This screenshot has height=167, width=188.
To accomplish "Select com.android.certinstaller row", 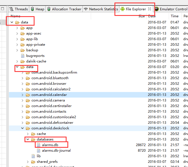I will pyautogui.click(x=98, y=106).
